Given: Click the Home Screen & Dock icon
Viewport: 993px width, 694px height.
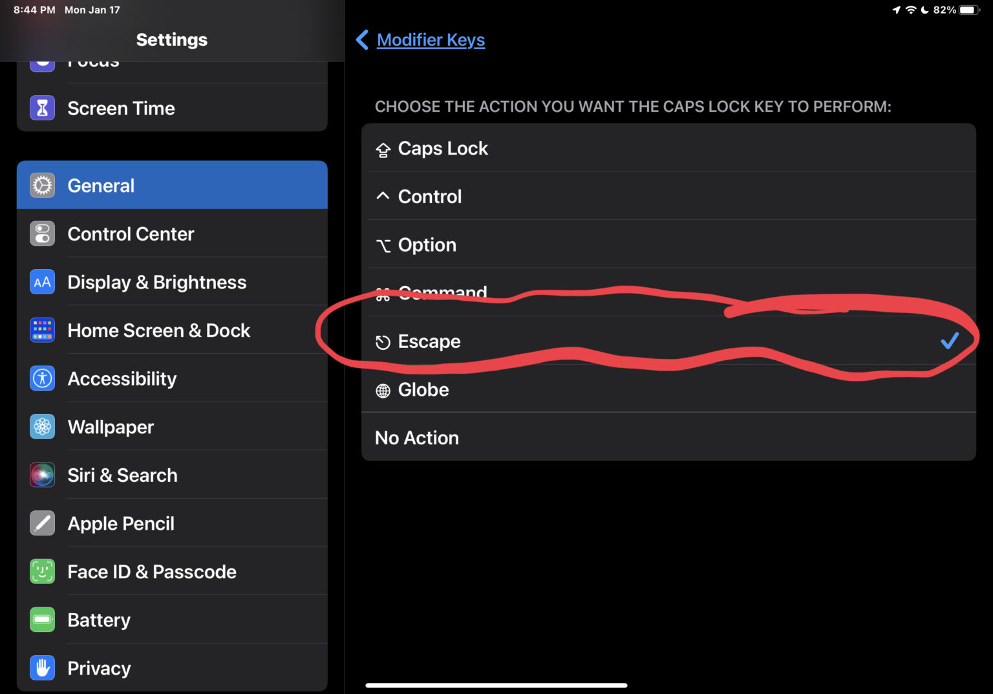Looking at the screenshot, I should click(x=42, y=330).
